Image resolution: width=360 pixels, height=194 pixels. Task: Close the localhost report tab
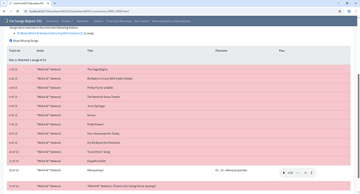[48, 3]
